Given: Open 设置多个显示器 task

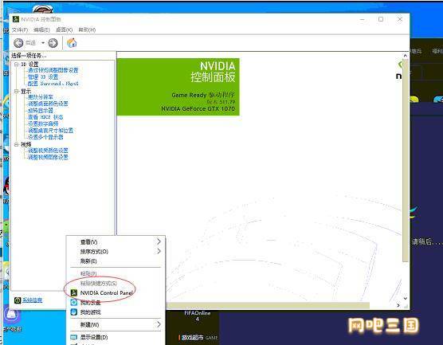Looking at the screenshot, I should [45, 137].
